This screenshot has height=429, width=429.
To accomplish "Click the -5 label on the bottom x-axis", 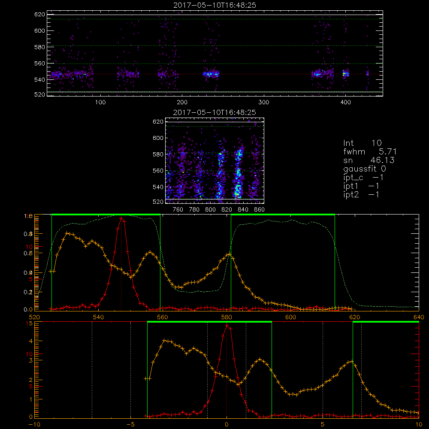I will (x=130, y=424).
